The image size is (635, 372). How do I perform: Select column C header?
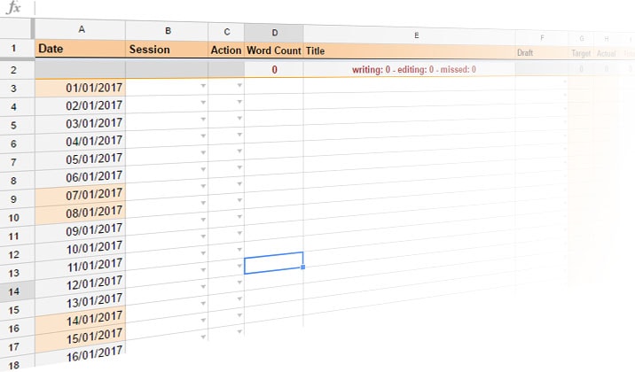pos(226,32)
